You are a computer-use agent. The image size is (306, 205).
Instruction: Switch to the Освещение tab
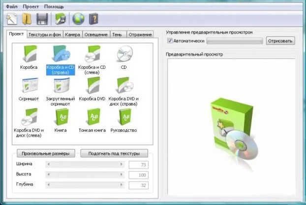[96, 35]
